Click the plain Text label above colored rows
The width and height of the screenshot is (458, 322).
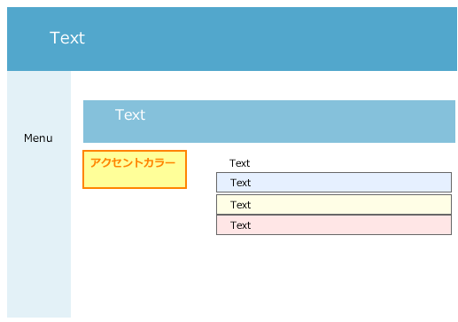(x=239, y=163)
